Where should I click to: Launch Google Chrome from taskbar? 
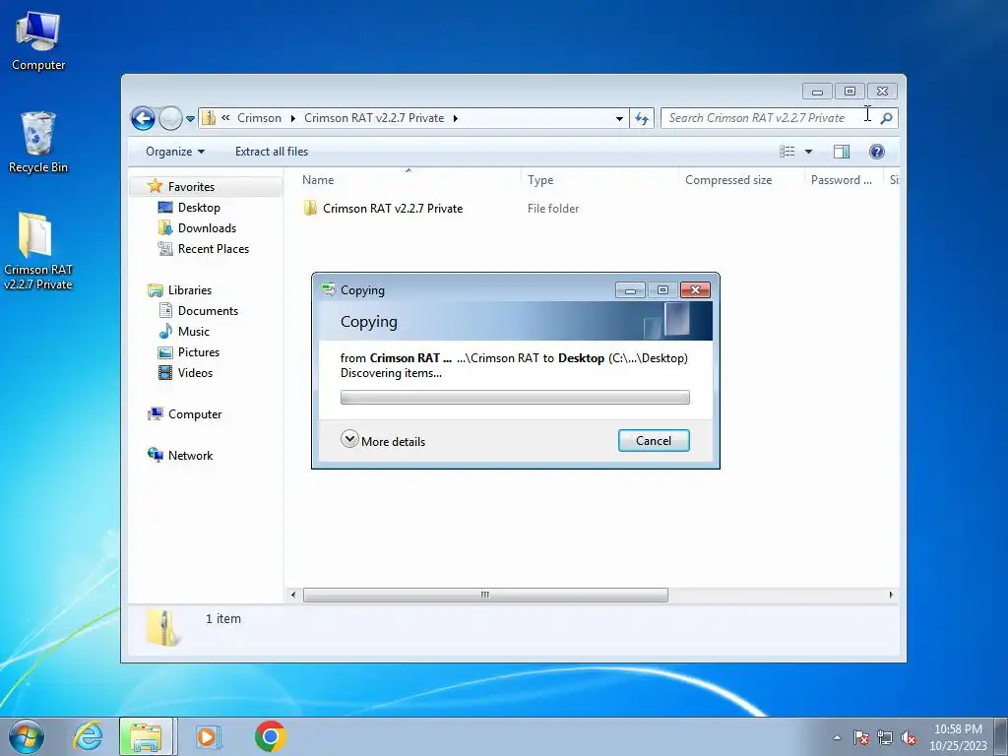pos(270,736)
